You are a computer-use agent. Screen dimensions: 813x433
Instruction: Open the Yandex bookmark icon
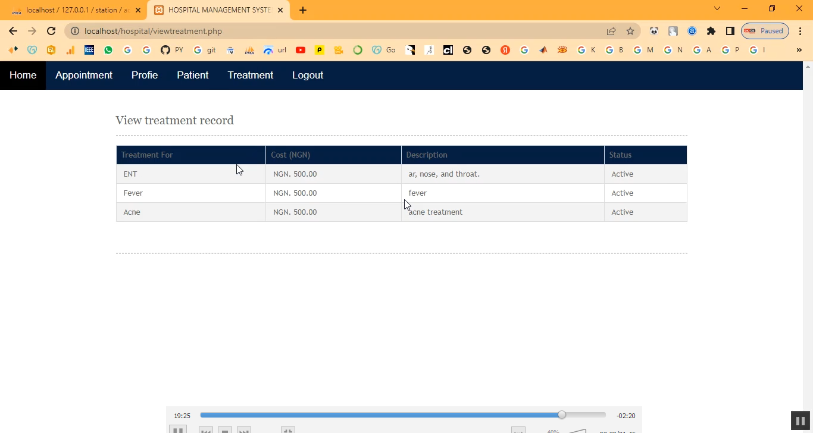(505, 50)
